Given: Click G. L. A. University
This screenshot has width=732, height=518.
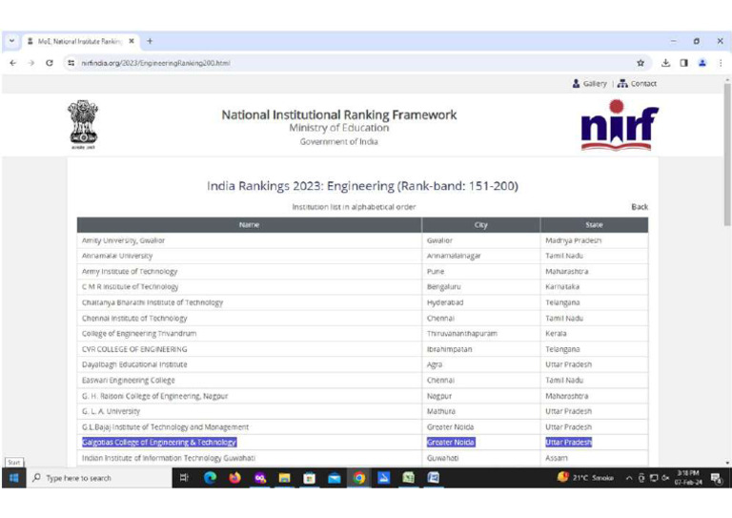Looking at the screenshot, I should (111, 411).
